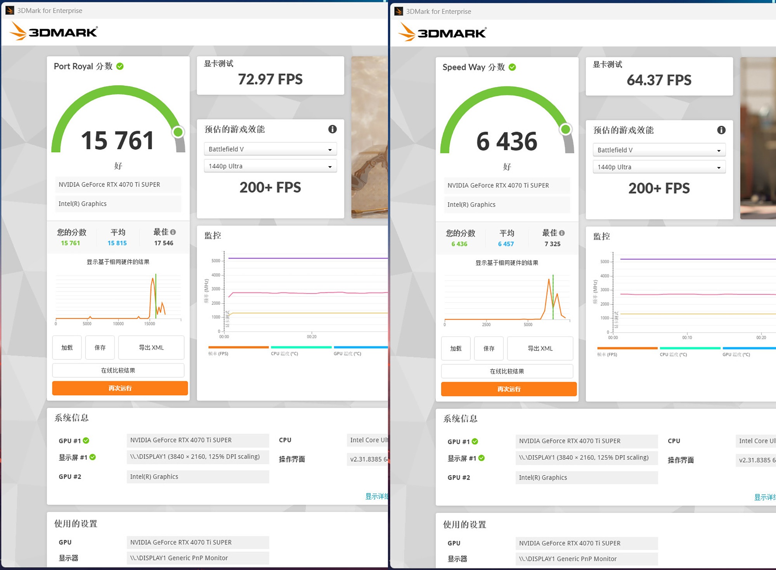Click info icon next to Speed Way best score
Screen dimensions: 776x570
(x=562, y=233)
